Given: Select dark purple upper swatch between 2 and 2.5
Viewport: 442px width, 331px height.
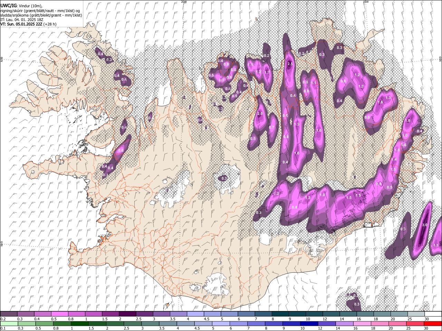Looking at the screenshot, I should click(127, 314).
